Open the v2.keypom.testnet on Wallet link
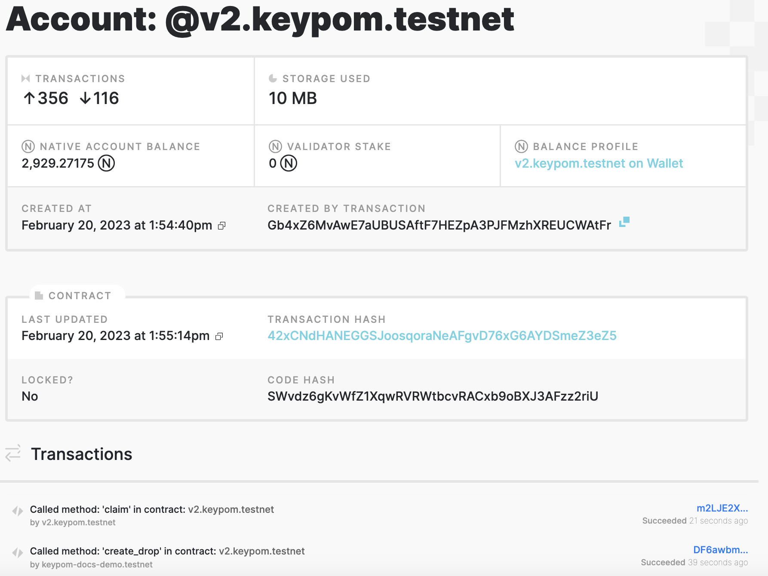Image resolution: width=768 pixels, height=576 pixels. tap(599, 163)
